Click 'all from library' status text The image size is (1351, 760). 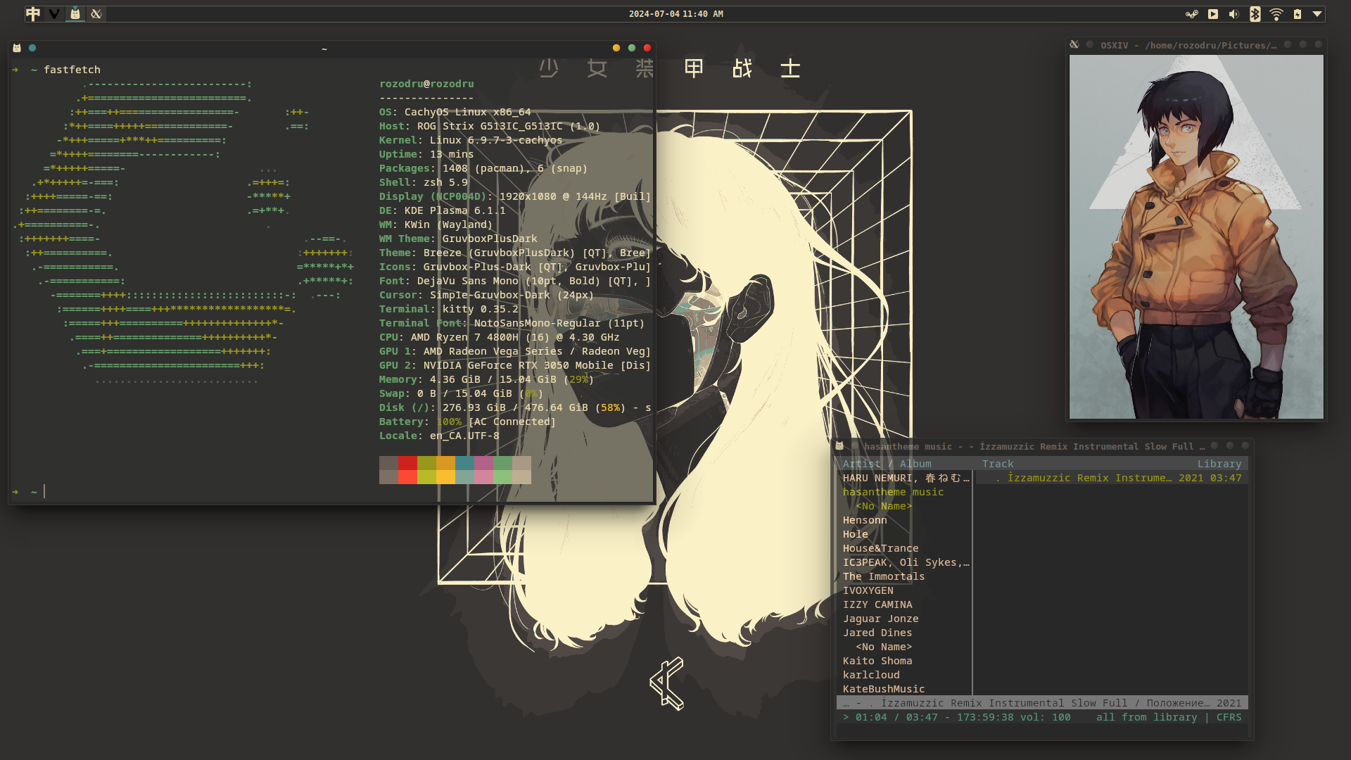[x=1146, y=717]
